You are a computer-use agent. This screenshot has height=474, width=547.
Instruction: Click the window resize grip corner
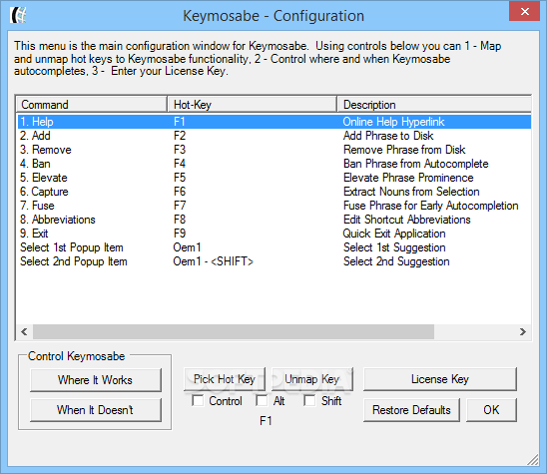533,460
